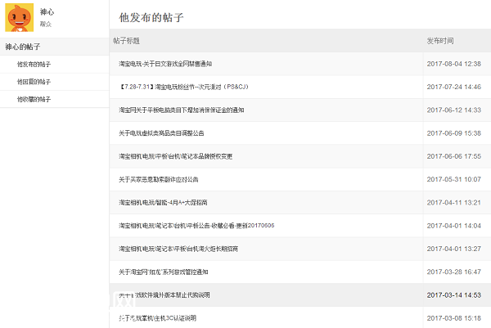Open post 淘宝电玩-关于日文游戏全网禁售通知
Screen dimensions: 491x328
[x=165, y=64]
